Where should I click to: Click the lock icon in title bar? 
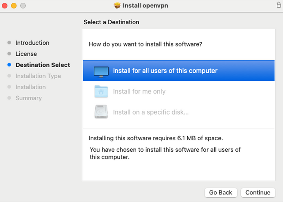tap(279, 5)
